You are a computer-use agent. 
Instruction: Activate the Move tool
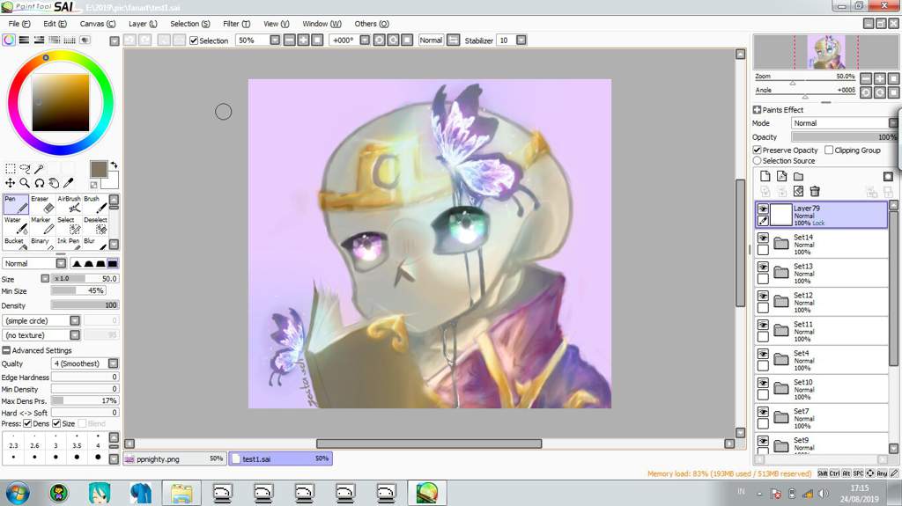(x=11, y=183)
